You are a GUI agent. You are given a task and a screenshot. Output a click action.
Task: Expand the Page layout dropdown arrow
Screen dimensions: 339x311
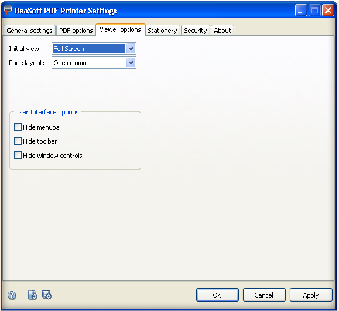point(131,63)
